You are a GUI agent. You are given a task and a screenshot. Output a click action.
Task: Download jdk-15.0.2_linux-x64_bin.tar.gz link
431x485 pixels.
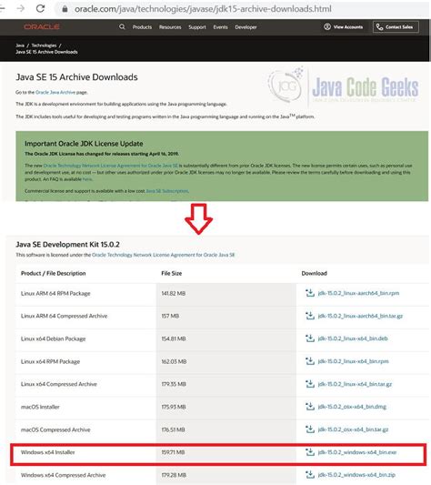point(355,384)
